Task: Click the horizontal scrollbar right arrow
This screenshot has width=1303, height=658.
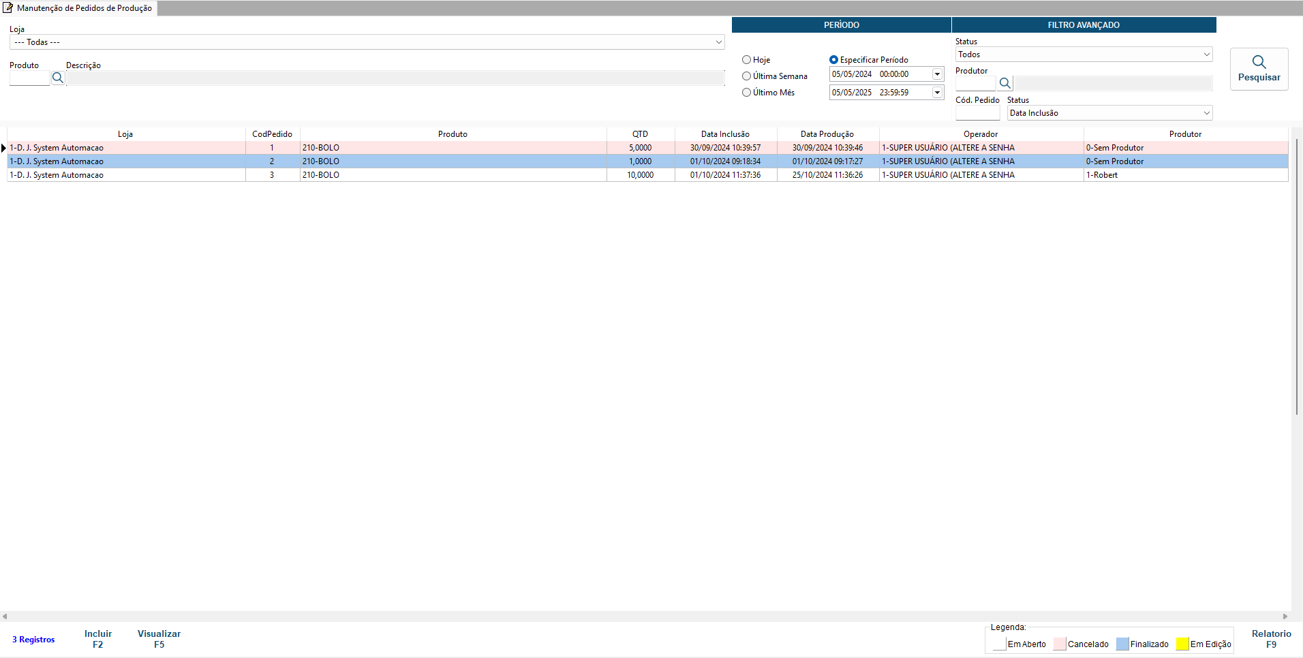Action: tap(1285, 616)
